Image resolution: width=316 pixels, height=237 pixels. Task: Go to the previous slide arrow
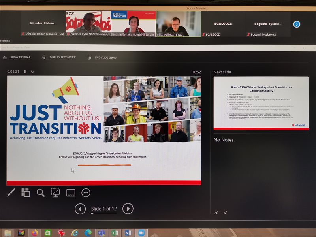pos(80,209)
